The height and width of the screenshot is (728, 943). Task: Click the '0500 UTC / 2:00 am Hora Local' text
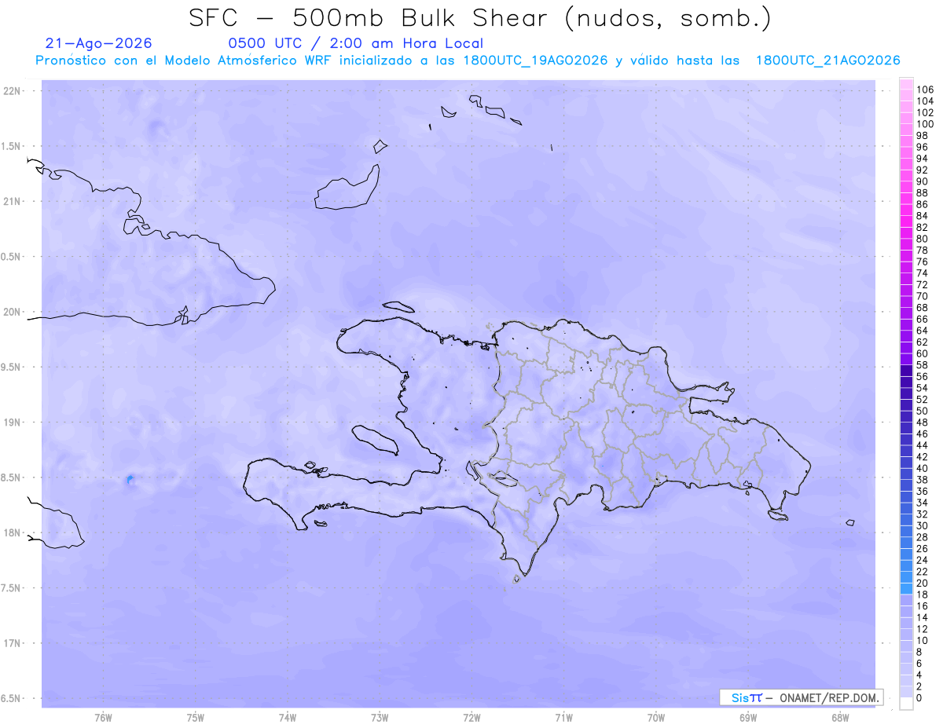[x=355, y=43]
